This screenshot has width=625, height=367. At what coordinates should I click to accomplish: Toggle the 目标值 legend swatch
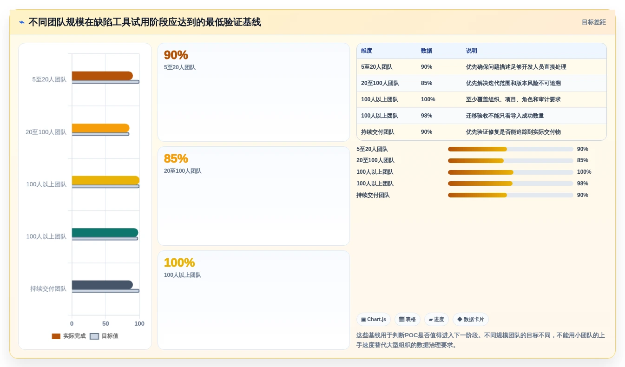click(x=94, y=336)
